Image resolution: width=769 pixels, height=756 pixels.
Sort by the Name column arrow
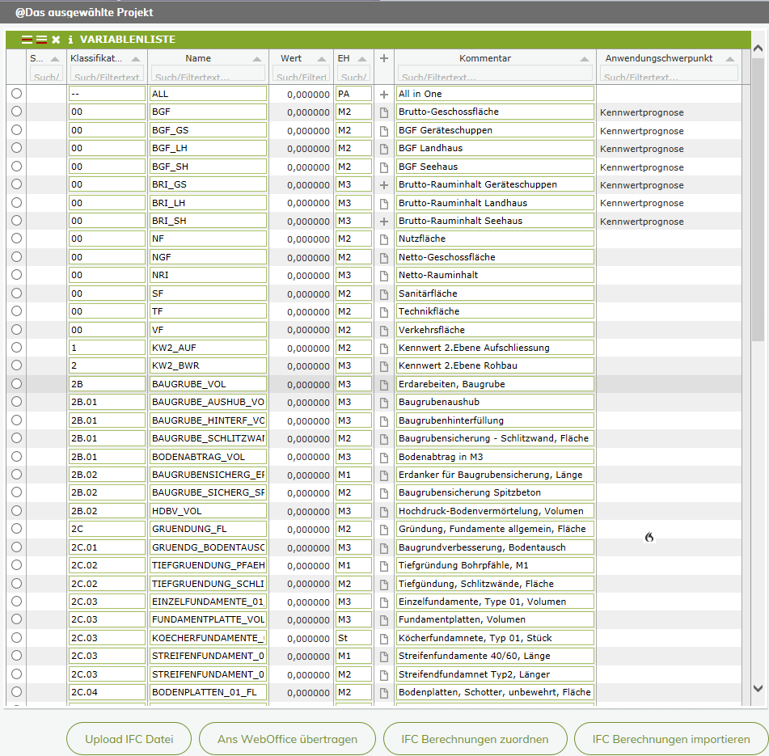[x=257, y=59]
